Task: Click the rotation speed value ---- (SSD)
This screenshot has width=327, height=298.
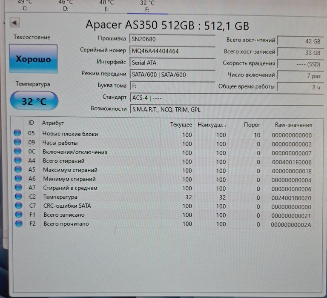Action: pyautogui.click(x=300, y=64)
